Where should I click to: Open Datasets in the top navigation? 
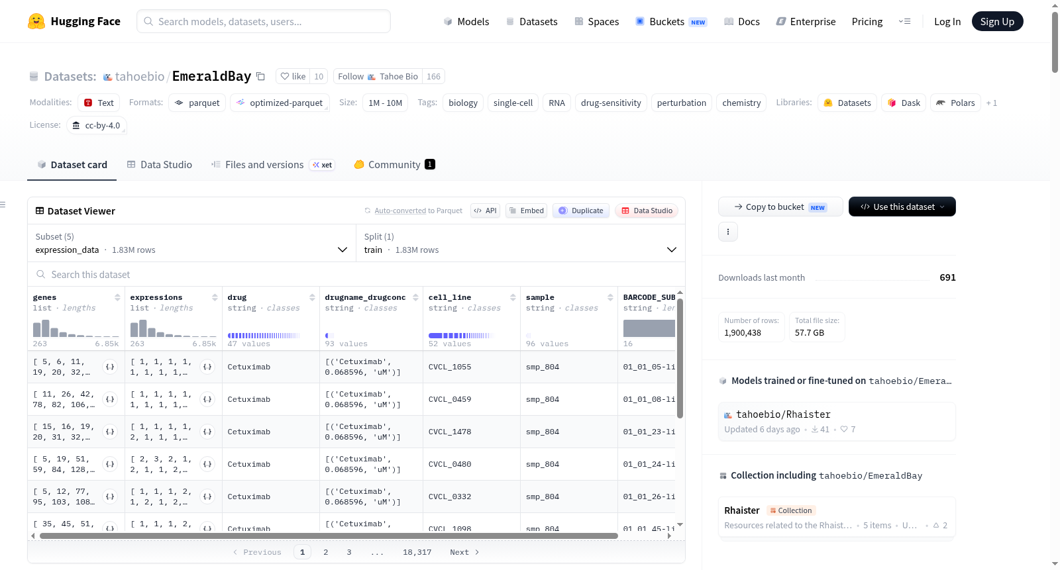pos(531,21)
